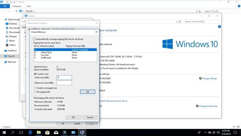Open Pictures folder in sidebar

coord(11,36)
